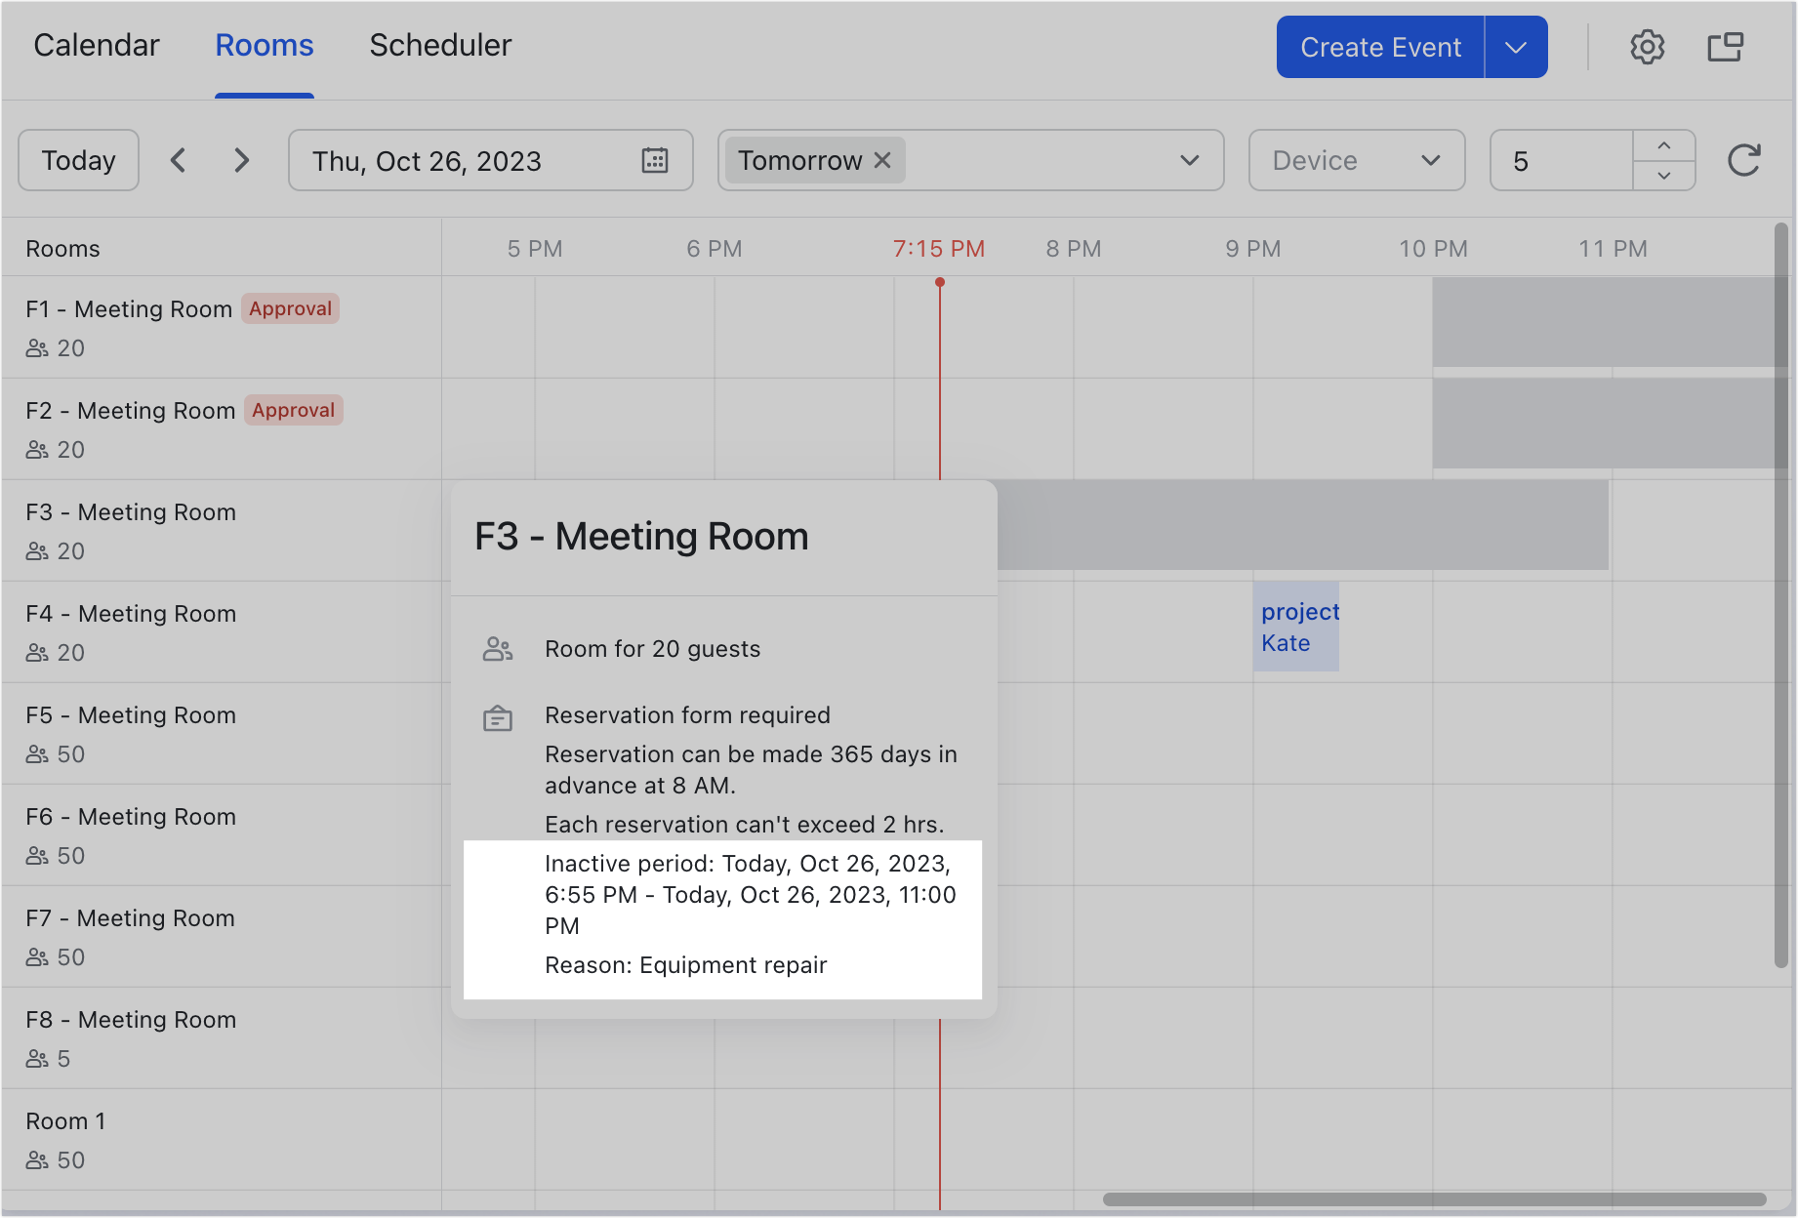Click the Approval badge on F2 Meeting Room

[293, 410]
